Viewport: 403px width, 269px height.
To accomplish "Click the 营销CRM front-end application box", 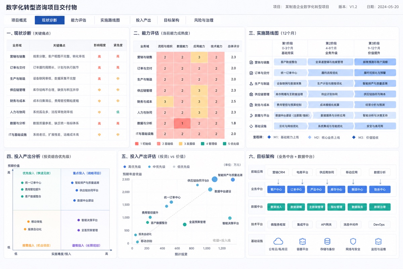I will point(278,172).
